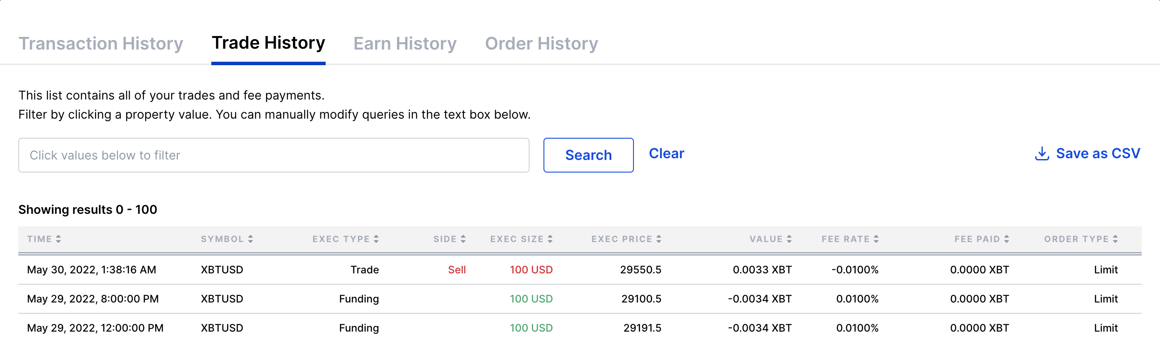1160x339 pixels.
Task: Click the ORDER TYPE header label
Action: (1076, 239)
